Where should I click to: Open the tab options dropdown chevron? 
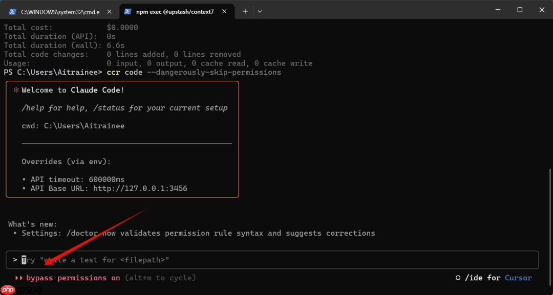pyautogui.click(x=260, y=11)
